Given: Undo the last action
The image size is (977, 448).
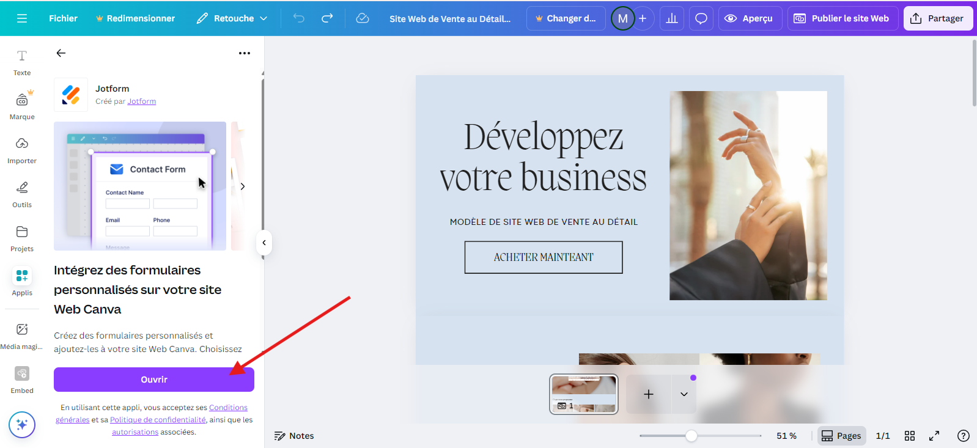Looking at the screenshot, I should (299, 18).
